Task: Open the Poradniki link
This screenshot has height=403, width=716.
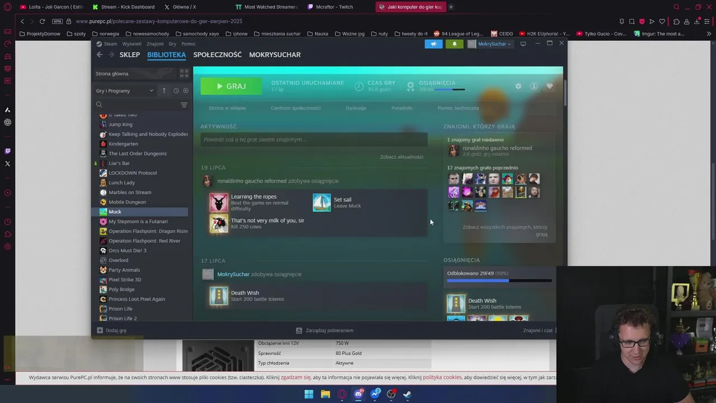Action: pos(402,108)
